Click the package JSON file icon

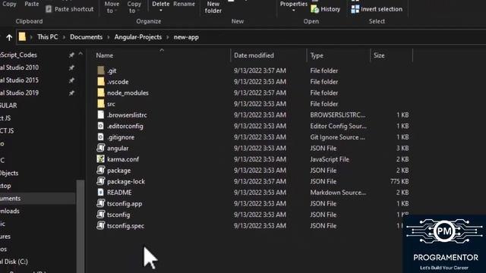pos(101,170)
